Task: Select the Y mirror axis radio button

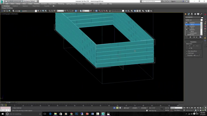Action: 192,46
